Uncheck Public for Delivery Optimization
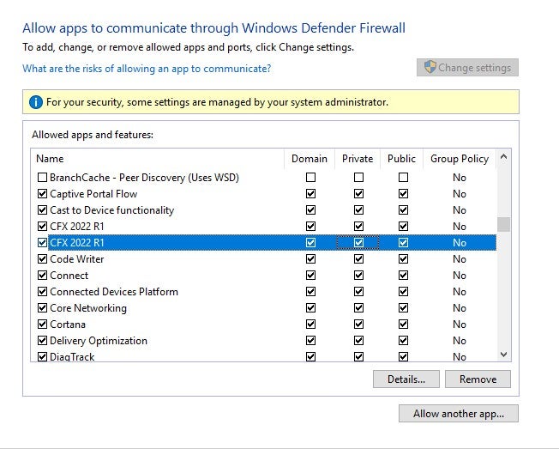 (x=403, y=341)
